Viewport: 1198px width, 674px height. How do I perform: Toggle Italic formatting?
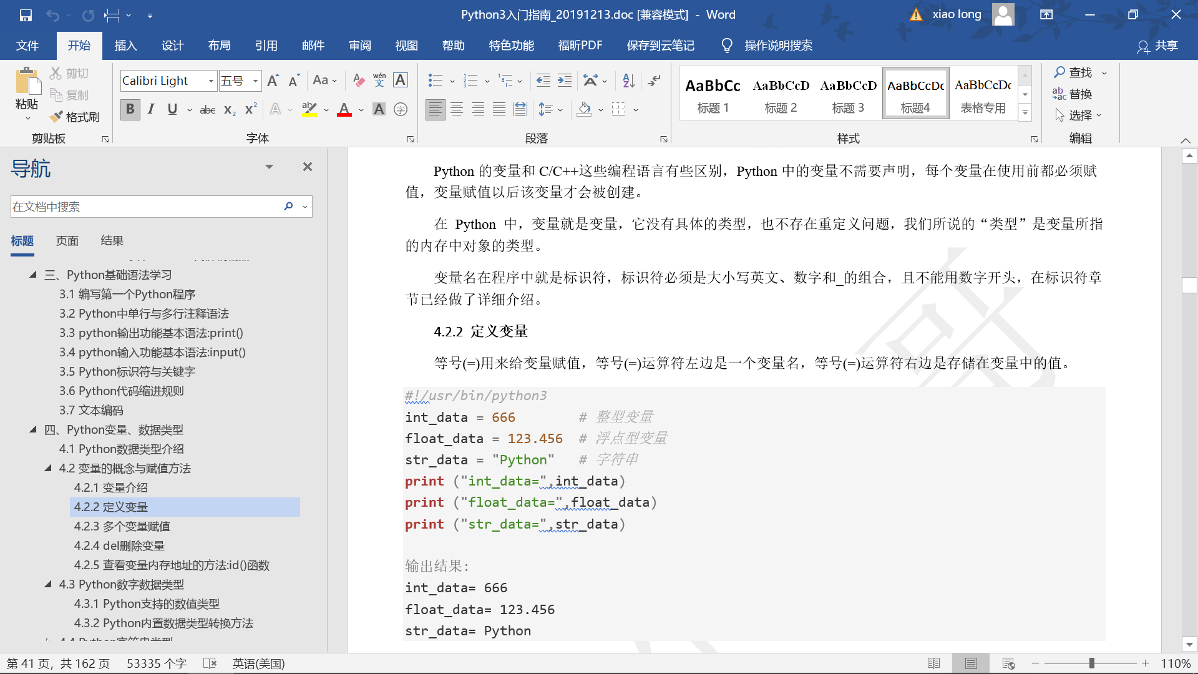click(151, 110)
